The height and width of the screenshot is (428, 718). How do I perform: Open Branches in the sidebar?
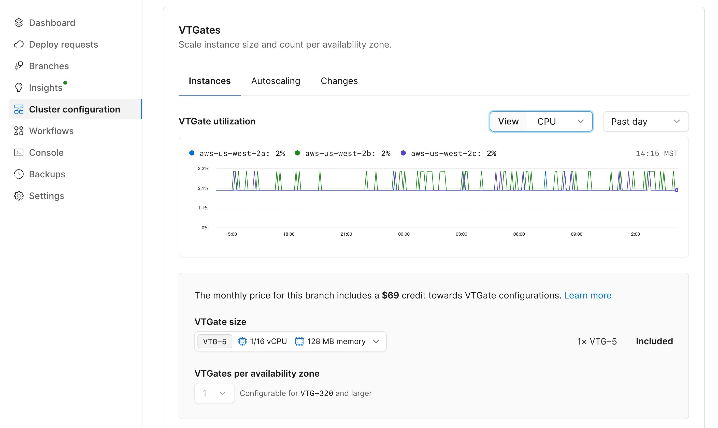(x=49, y=66)
